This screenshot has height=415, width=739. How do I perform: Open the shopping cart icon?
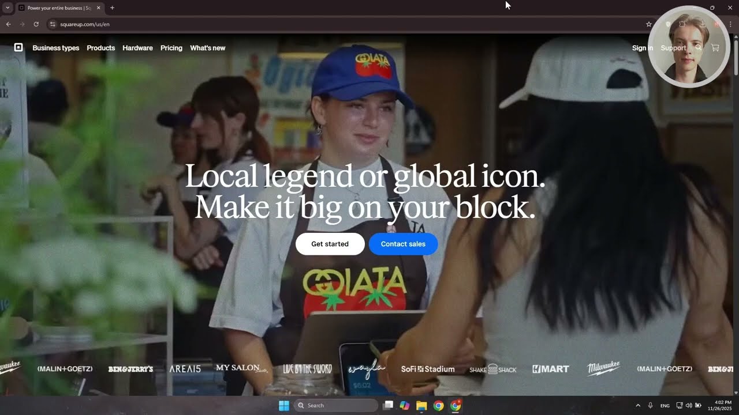(715, 48)
